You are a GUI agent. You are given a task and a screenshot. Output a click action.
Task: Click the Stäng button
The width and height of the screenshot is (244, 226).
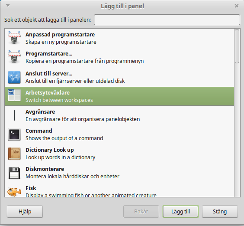pyautogui.click(x=220, y=212)
